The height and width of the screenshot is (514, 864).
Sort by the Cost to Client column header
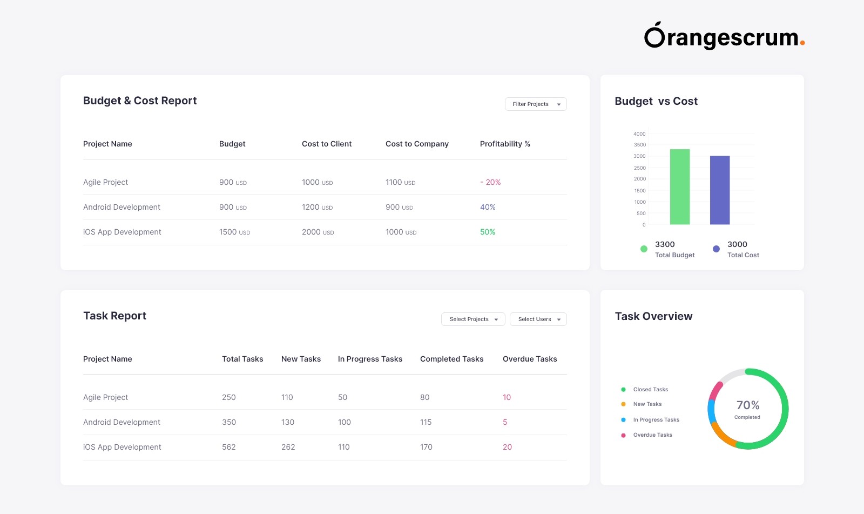327,144
